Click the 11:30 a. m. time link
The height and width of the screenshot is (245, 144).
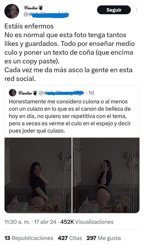[17, 222]
